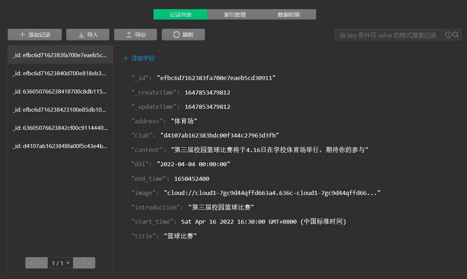Image resolution: width=467 pixels, height=279 pixels.
Task: Jump to last page of records
Action: click(x=89, y=263)
